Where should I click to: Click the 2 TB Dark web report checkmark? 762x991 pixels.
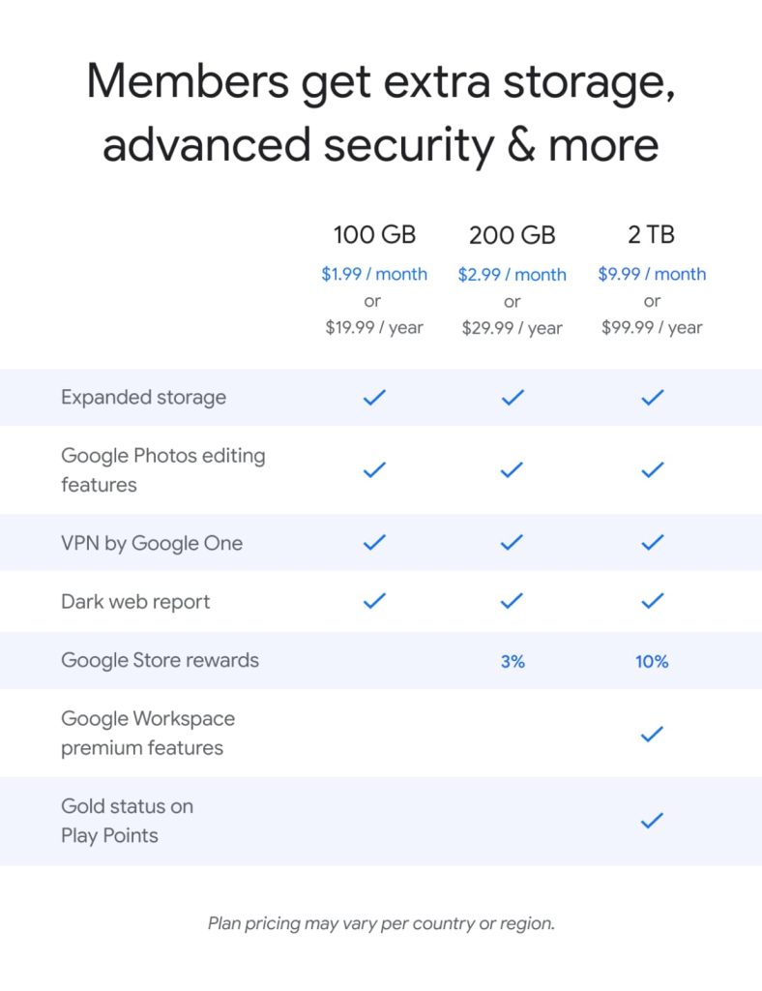coord(653,601)
